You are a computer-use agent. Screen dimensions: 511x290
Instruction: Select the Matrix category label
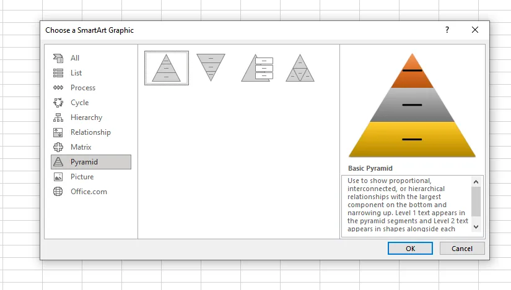pyautogui.click(x=81, y=147)
